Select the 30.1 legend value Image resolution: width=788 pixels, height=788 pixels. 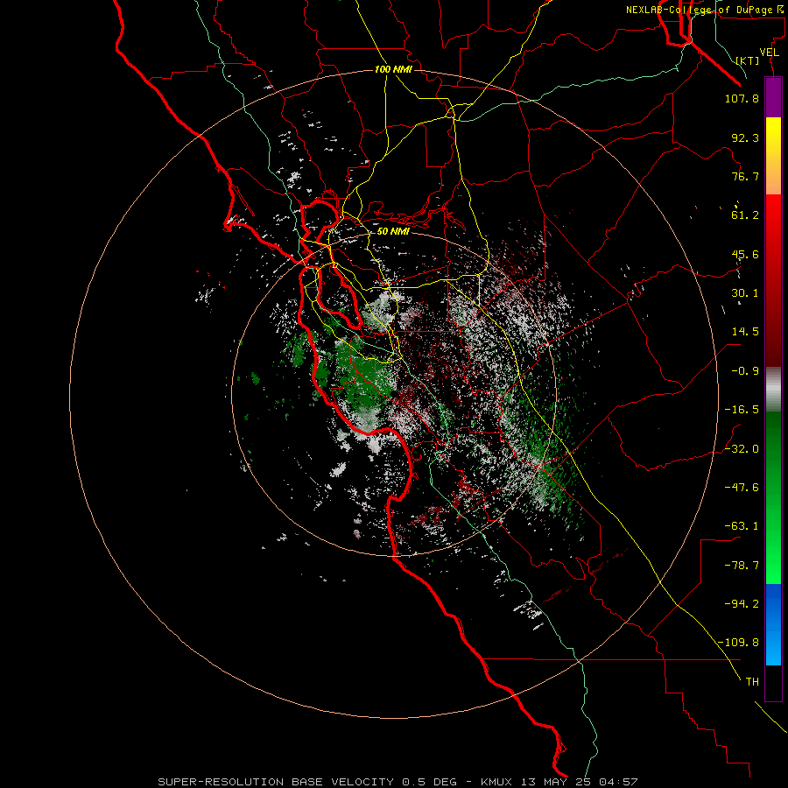coord(745,293)
